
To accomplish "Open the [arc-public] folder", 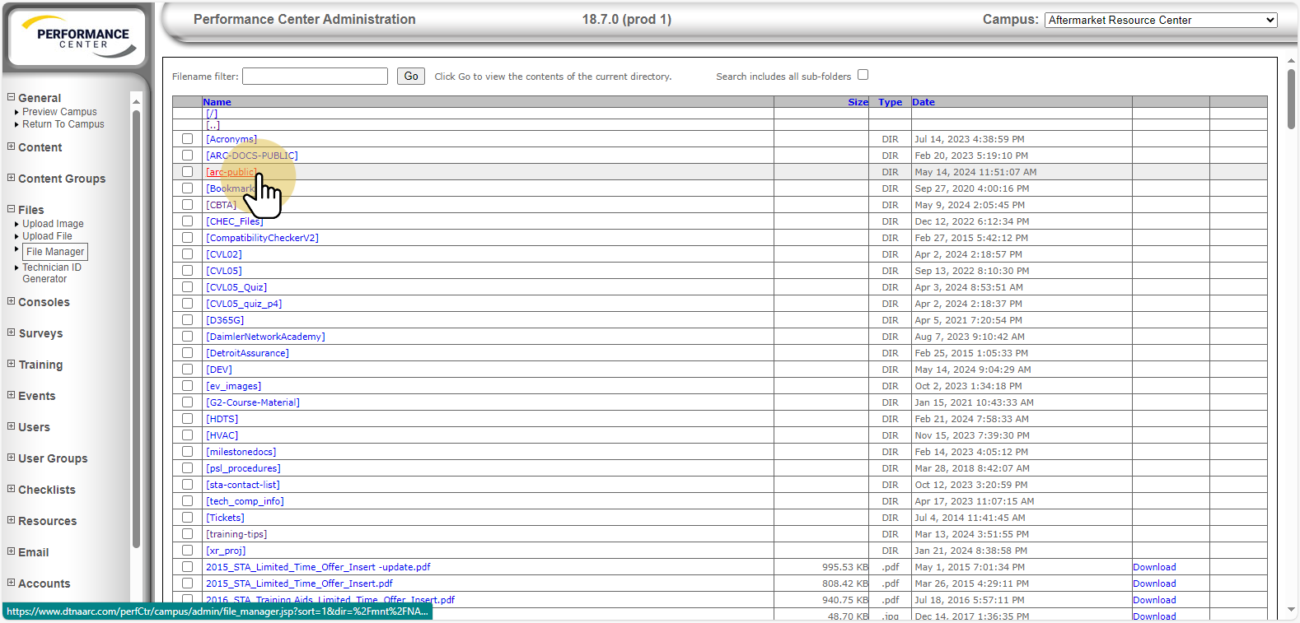I will point(231,172).
